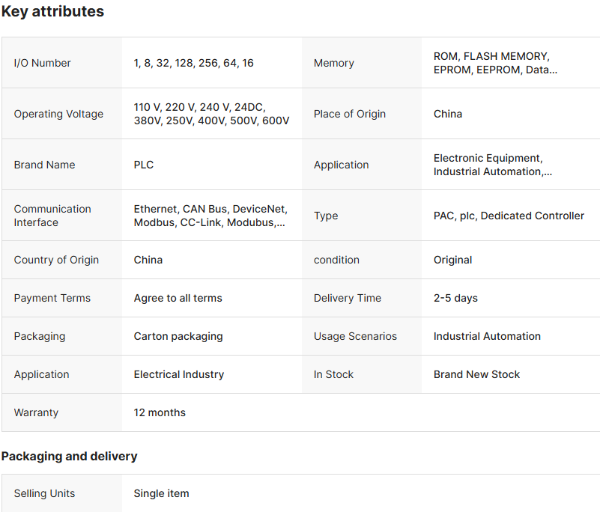Click the Place of Origin label
Screen dimensions: 600x512
point(350,114)
